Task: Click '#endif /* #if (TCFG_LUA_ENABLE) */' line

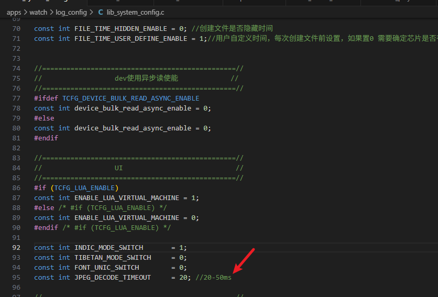Action: tap(102, 228)
